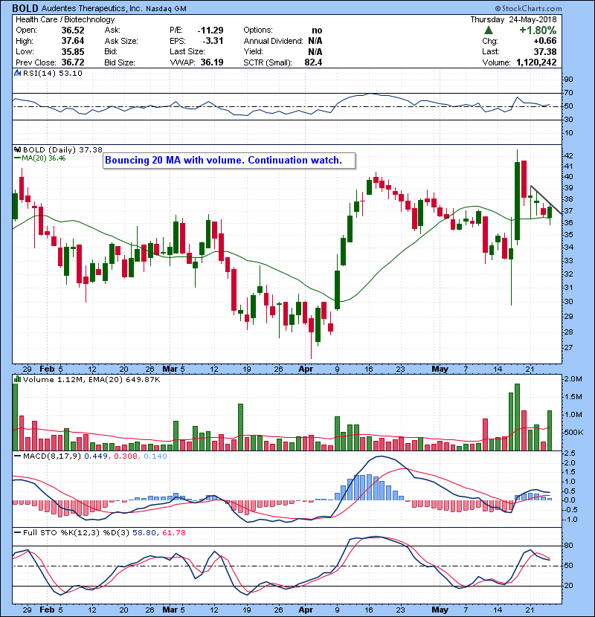Viewport: 595px width, 617px height.
Task: Click the MACD(8,17,9) indicator label
Action: click(52, 456)
